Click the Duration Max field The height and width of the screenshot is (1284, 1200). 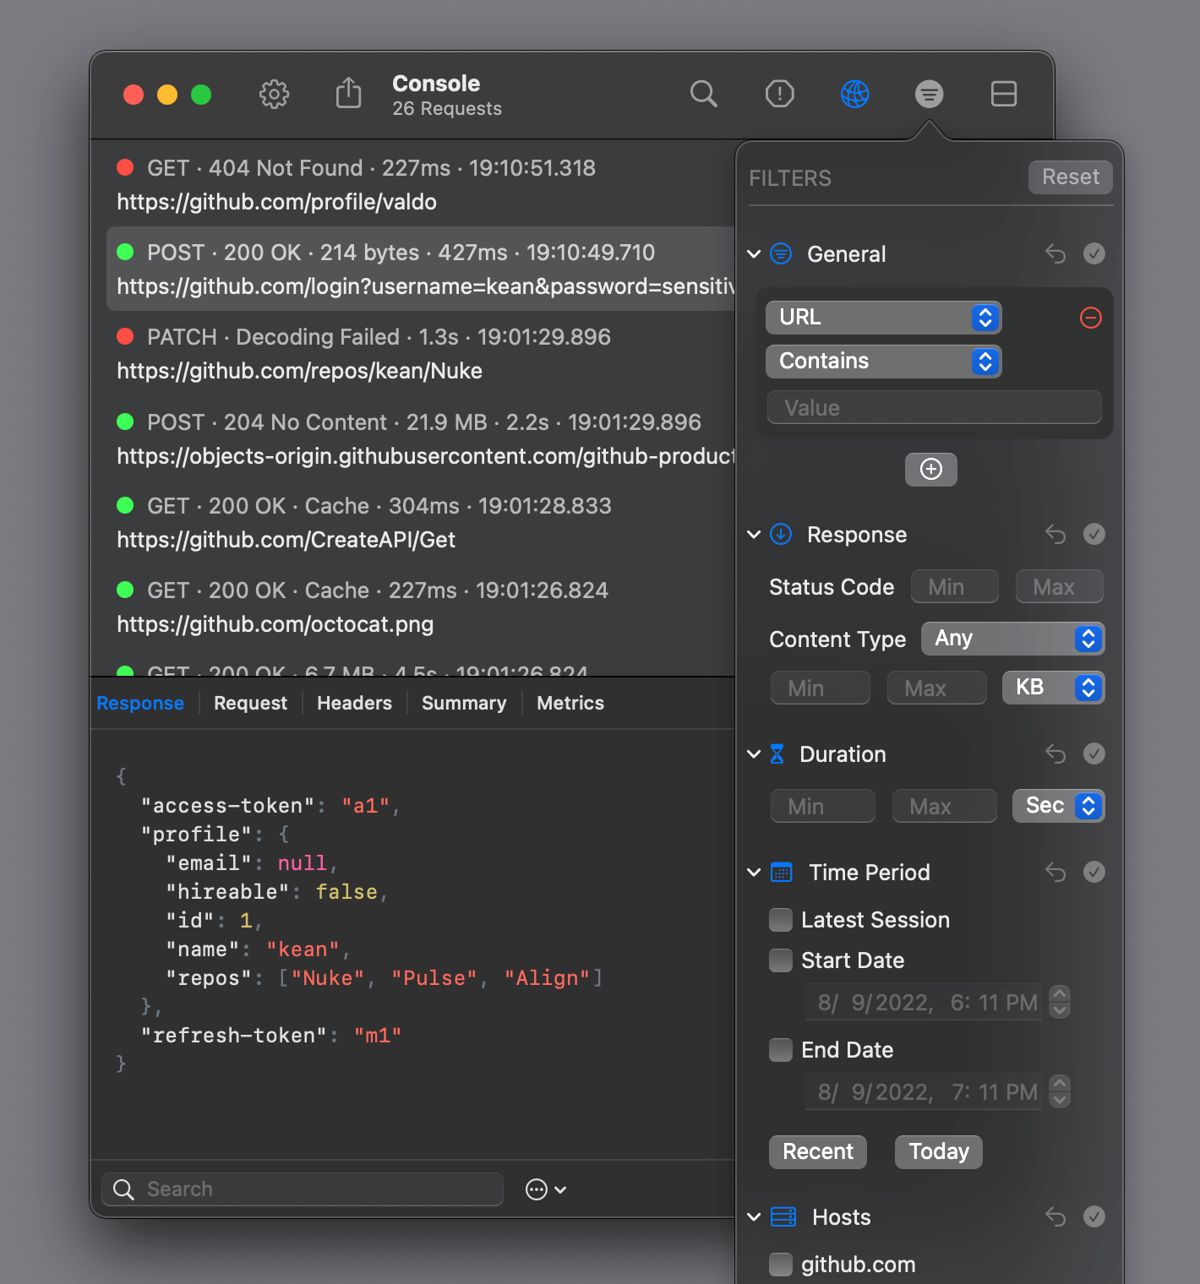[945, 806]
